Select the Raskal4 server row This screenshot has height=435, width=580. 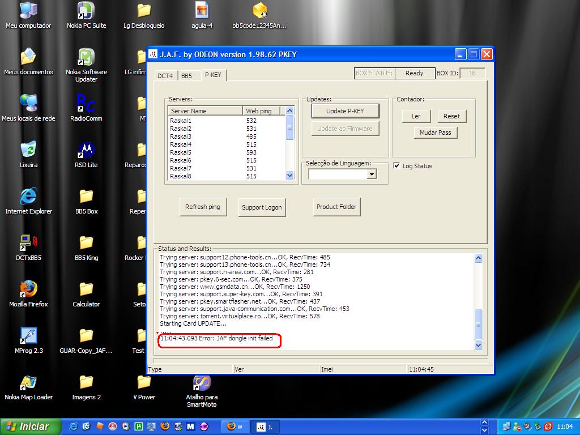pos(227,144)
